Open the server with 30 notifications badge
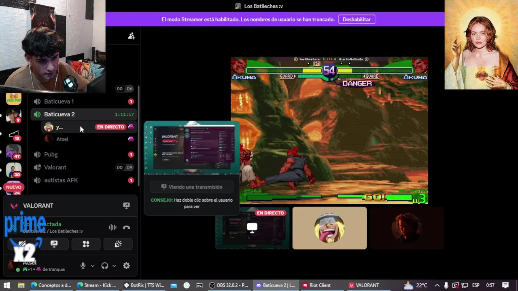Viewport: 518px width, 291px height. 13,171
